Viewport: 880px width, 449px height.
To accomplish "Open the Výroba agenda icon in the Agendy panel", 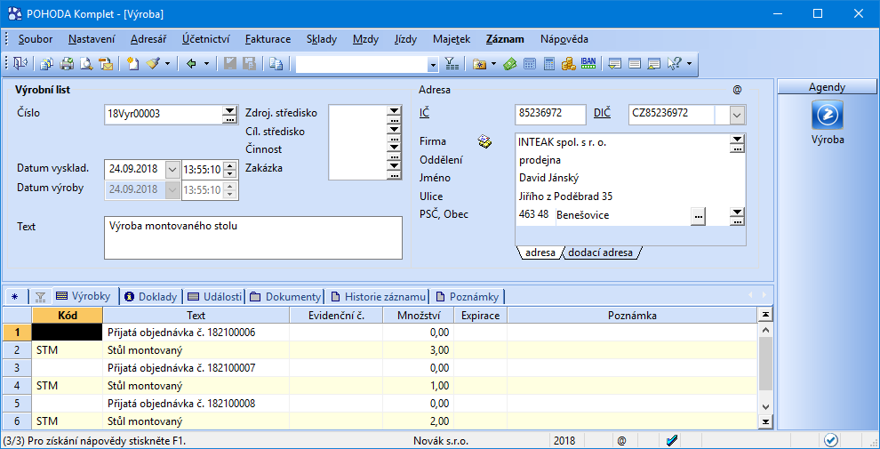I will coord(828,114).
